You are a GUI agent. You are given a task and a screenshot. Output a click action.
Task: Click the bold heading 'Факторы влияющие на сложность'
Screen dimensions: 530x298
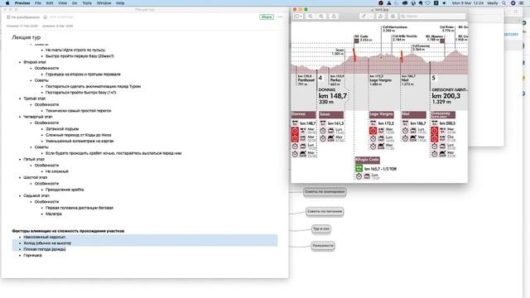pyautogui.click(x=68, y=231)
